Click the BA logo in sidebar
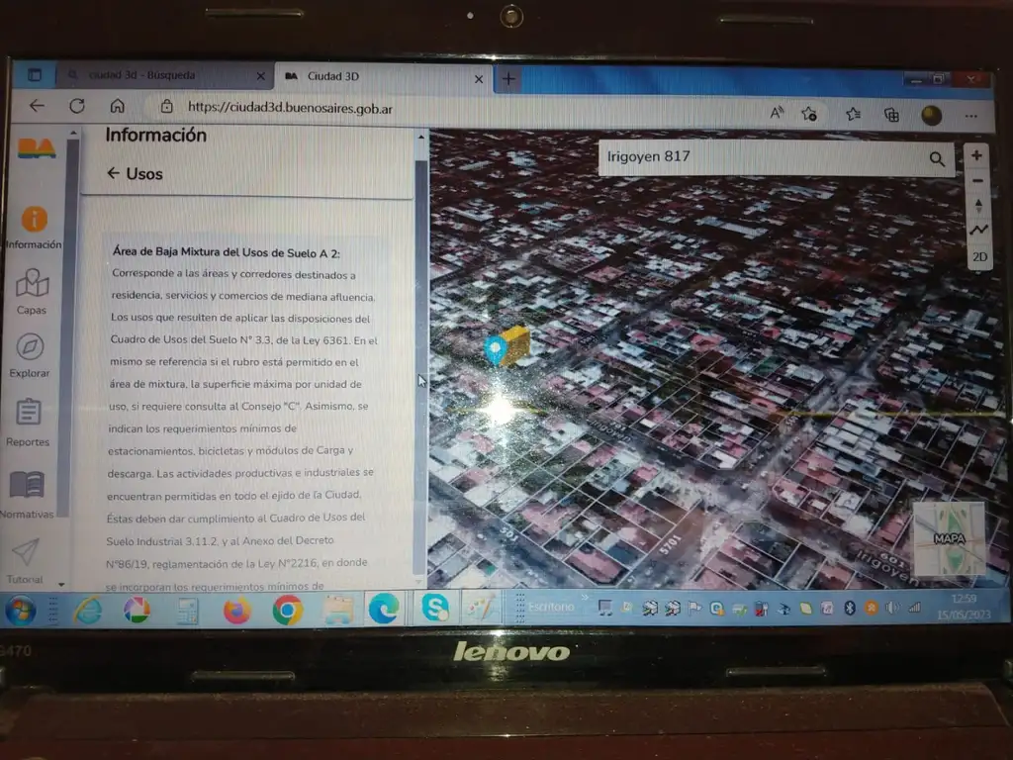The image size is (1013, 760). point(37,148)
